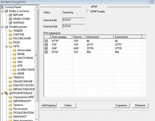Screen dimensions: 155x121
Task: Click the MULTI-DDNS folder icon
Action: (15, 58)
